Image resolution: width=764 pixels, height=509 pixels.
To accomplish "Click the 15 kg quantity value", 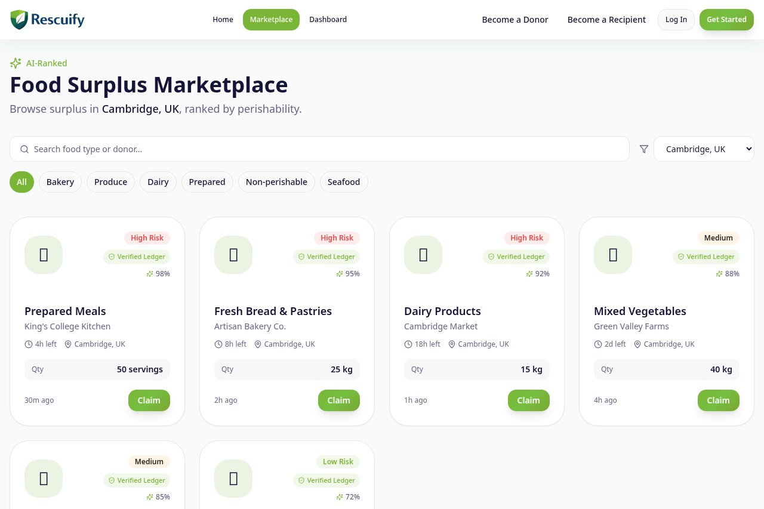I will 531,369.
